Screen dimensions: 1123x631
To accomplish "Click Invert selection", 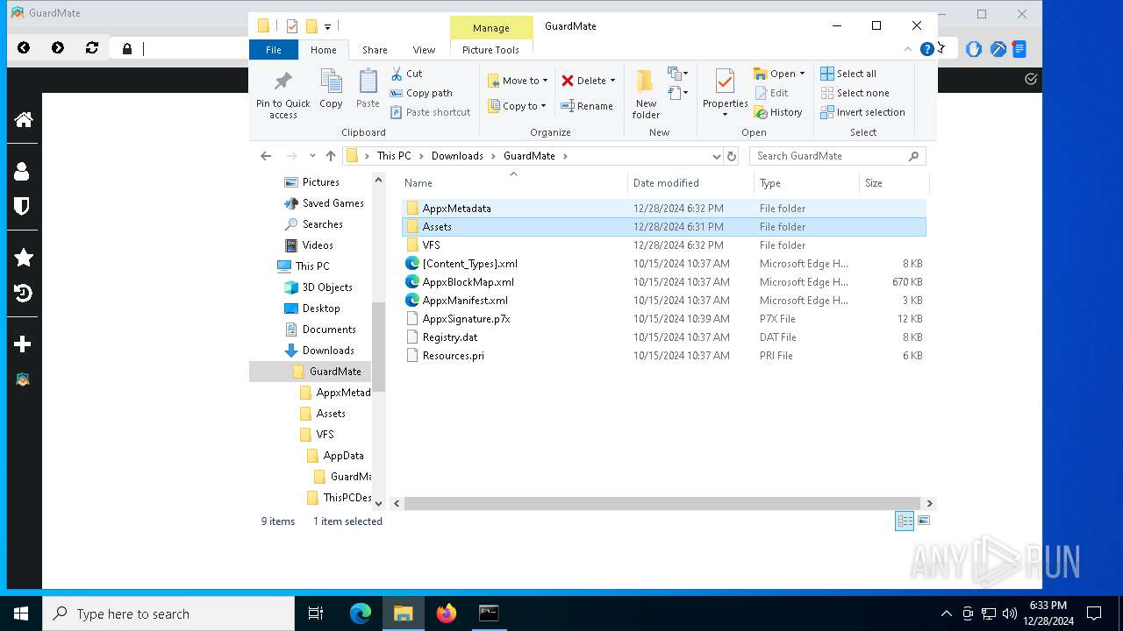I will click(x=862, y=112).
